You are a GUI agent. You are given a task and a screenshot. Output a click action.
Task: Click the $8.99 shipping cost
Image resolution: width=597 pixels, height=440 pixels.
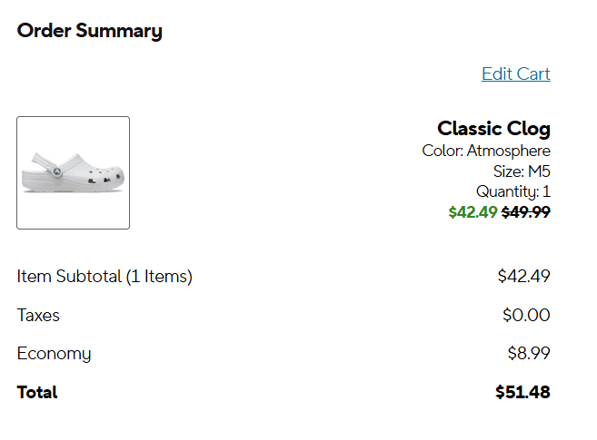point(528,354)
